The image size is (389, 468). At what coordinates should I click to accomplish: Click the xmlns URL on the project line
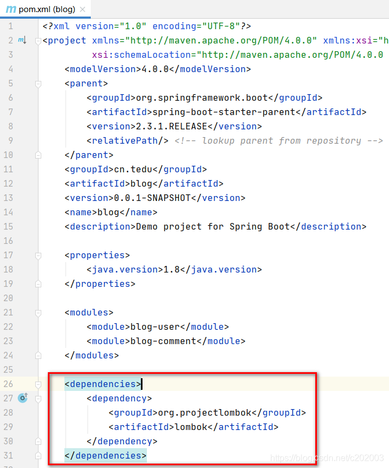click(x=221, y=41)
